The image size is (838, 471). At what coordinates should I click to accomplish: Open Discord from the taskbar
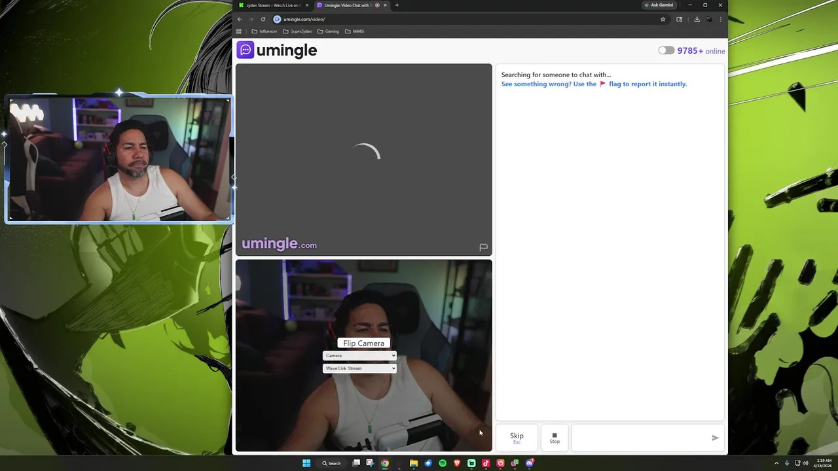(530, 463)
